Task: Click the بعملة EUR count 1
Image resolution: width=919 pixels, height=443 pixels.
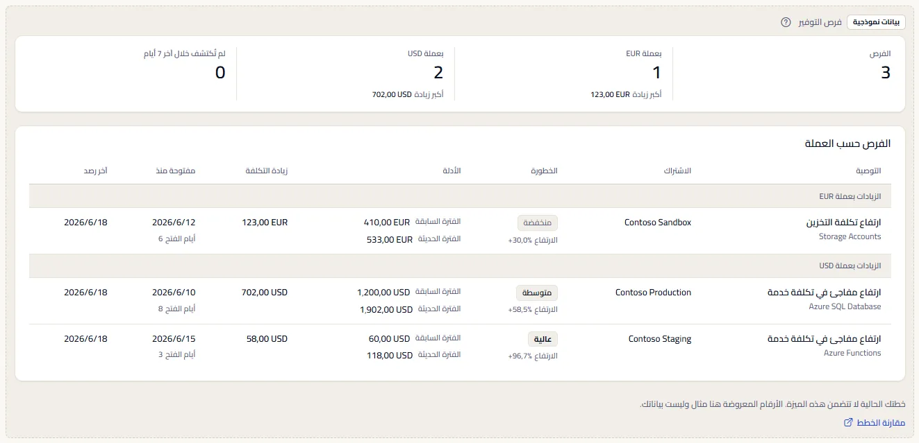Action: [657, 72]
